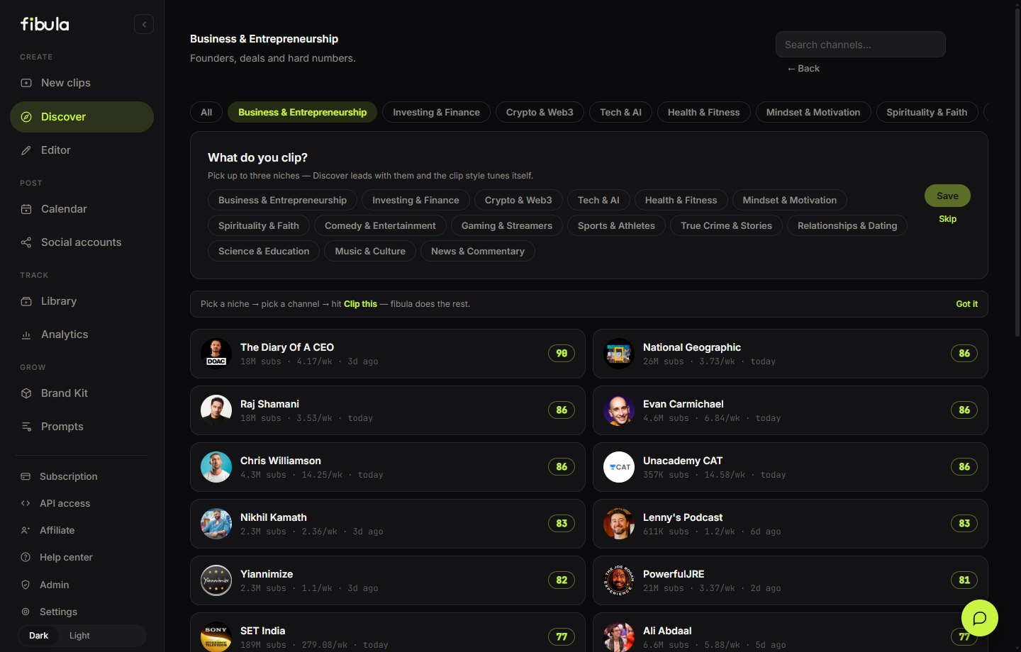Image resolution: width=1021 pixels, height=652 pixels.
Task: Open Raj Shamani channel avatar
Action: pos(216,410)
